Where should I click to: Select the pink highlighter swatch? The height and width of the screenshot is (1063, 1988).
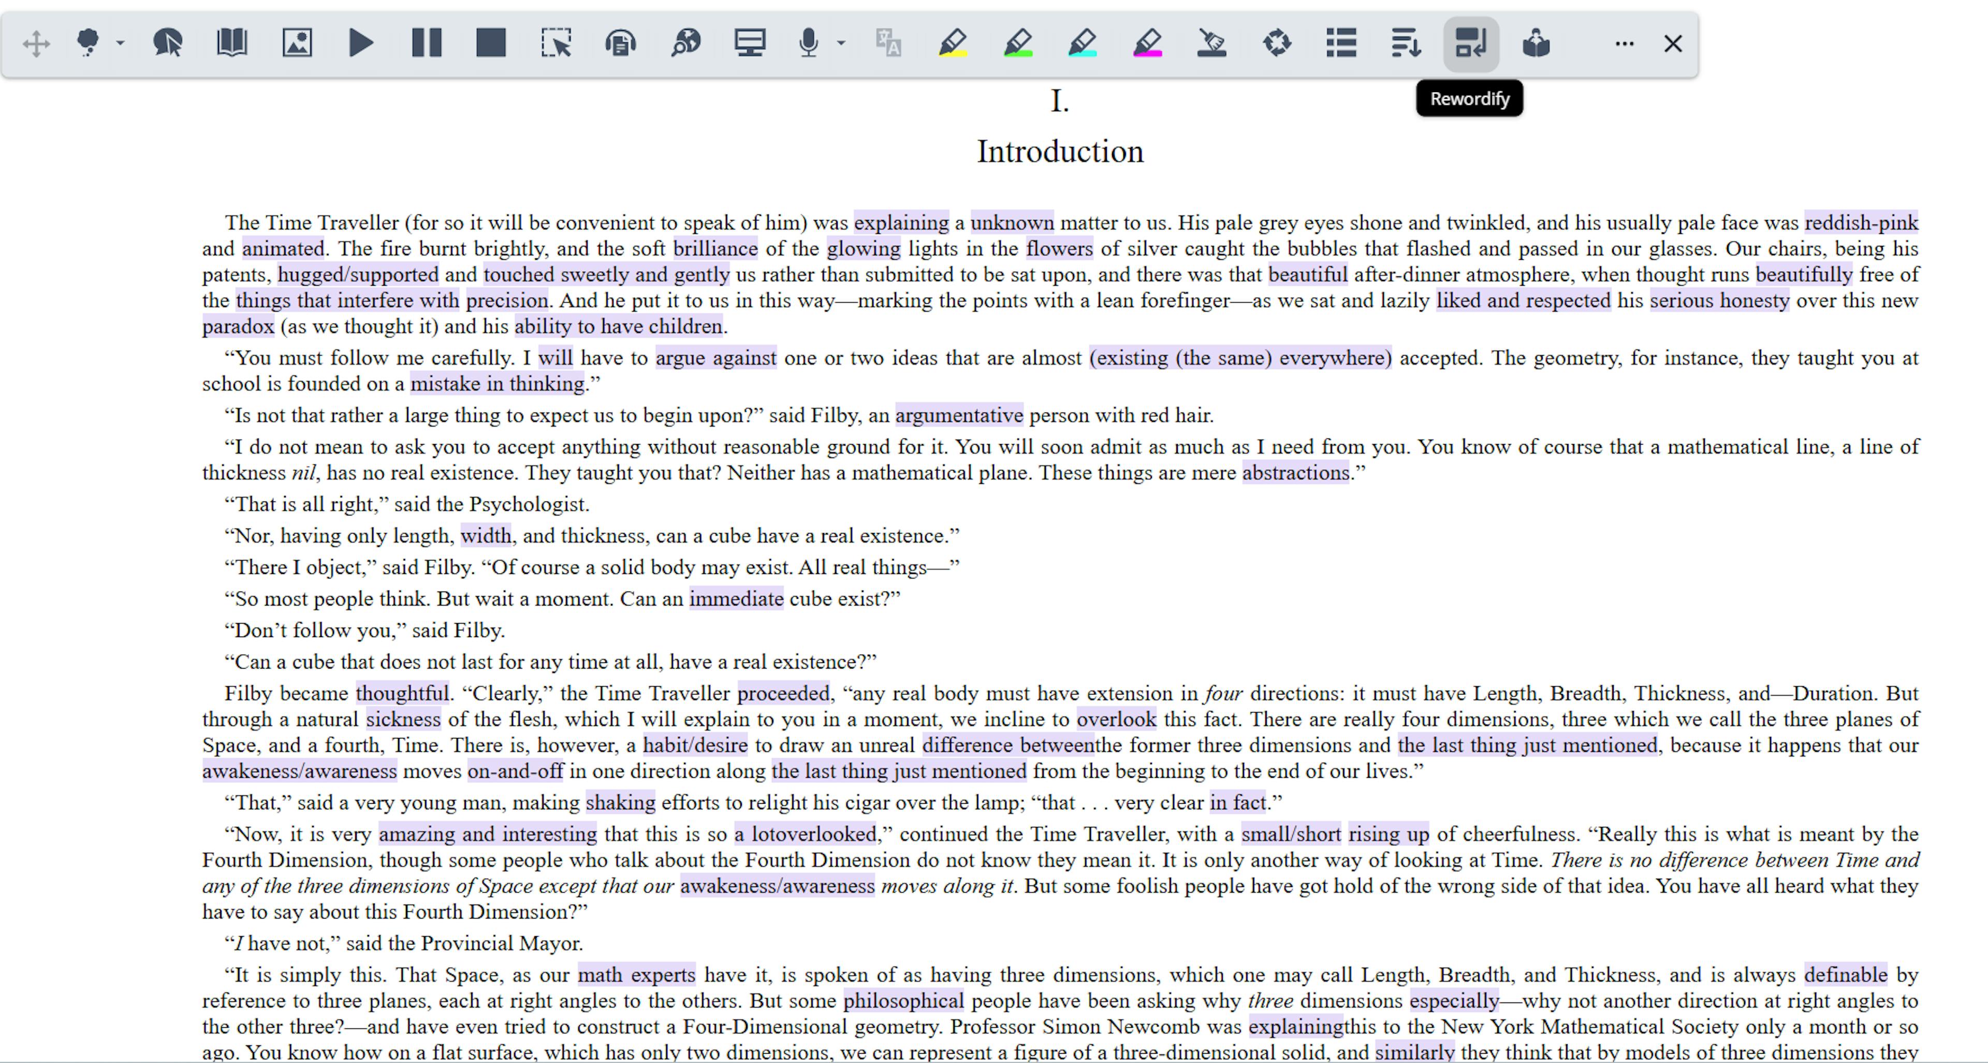point(1147,43)
